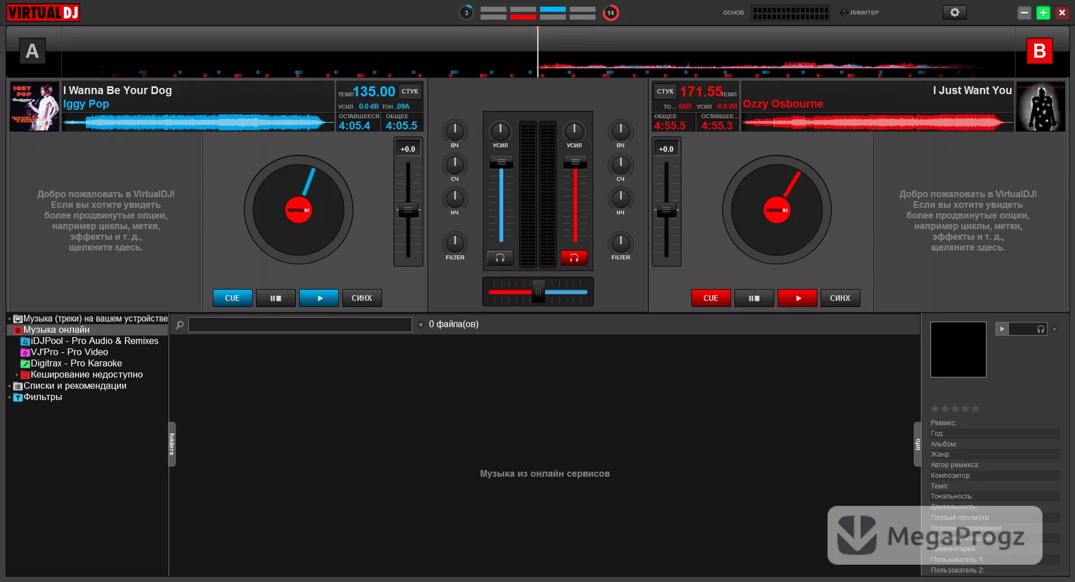Select deck A letter badge
This screenshot has height=582, width=1075.
coord(32,51)
